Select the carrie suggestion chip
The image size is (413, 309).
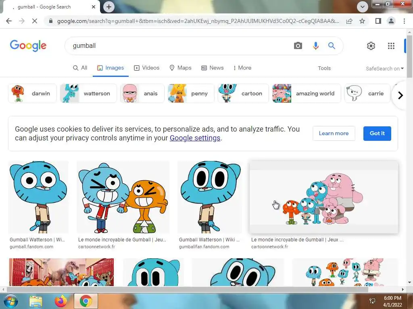click(367, 93)
